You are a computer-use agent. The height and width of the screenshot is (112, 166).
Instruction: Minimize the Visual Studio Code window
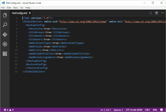[x=144, y=3]
